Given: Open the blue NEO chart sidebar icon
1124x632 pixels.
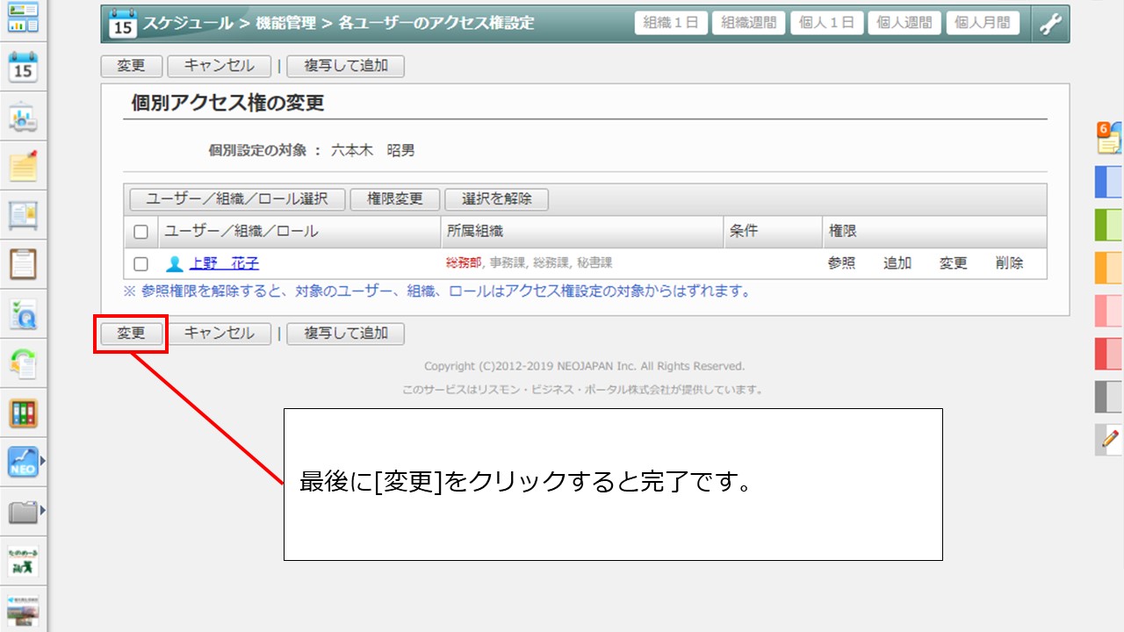Looking at the screenshot, I should 23,462.
